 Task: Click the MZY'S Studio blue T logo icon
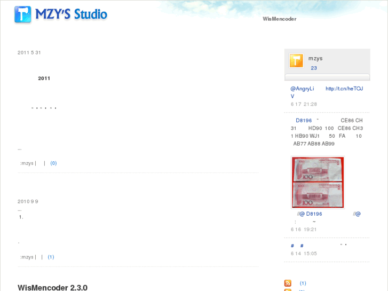pyautogui.click(x=23, y=14)
